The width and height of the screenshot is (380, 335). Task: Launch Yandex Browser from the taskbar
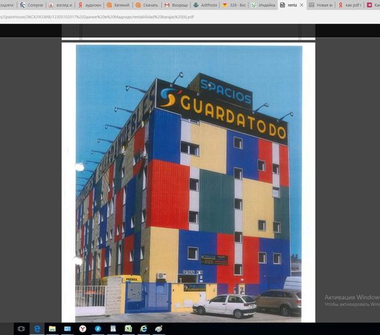click(x=83, y=329)
